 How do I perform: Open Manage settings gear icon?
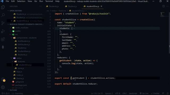point(3,87)
